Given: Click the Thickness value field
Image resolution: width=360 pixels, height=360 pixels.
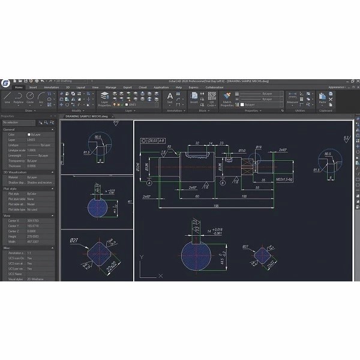Looking at the screenshot, I should (40, 166).
